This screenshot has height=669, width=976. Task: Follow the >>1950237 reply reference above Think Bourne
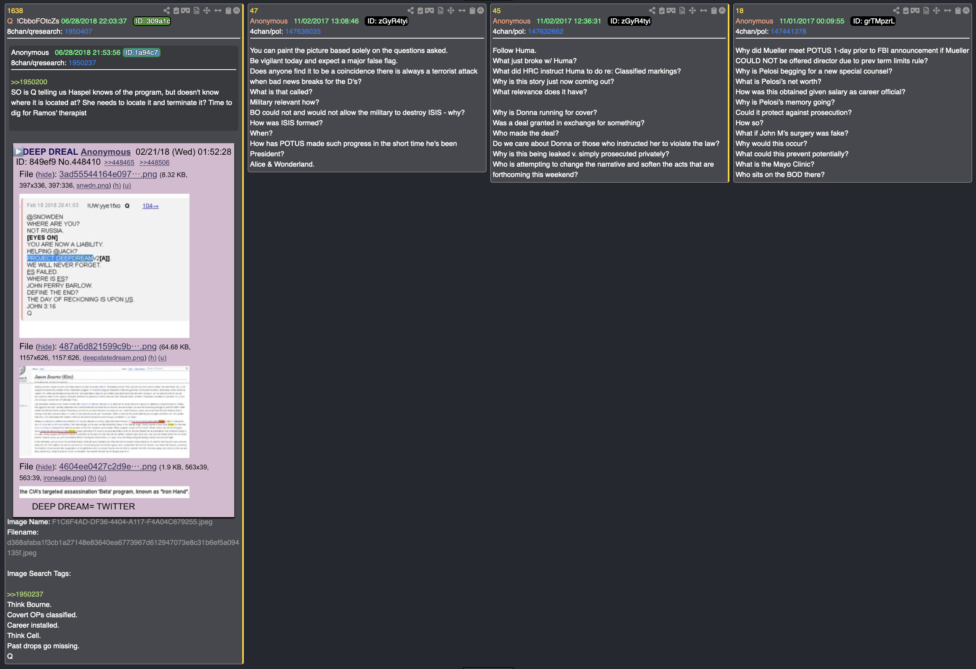click(x=25, y=594)
